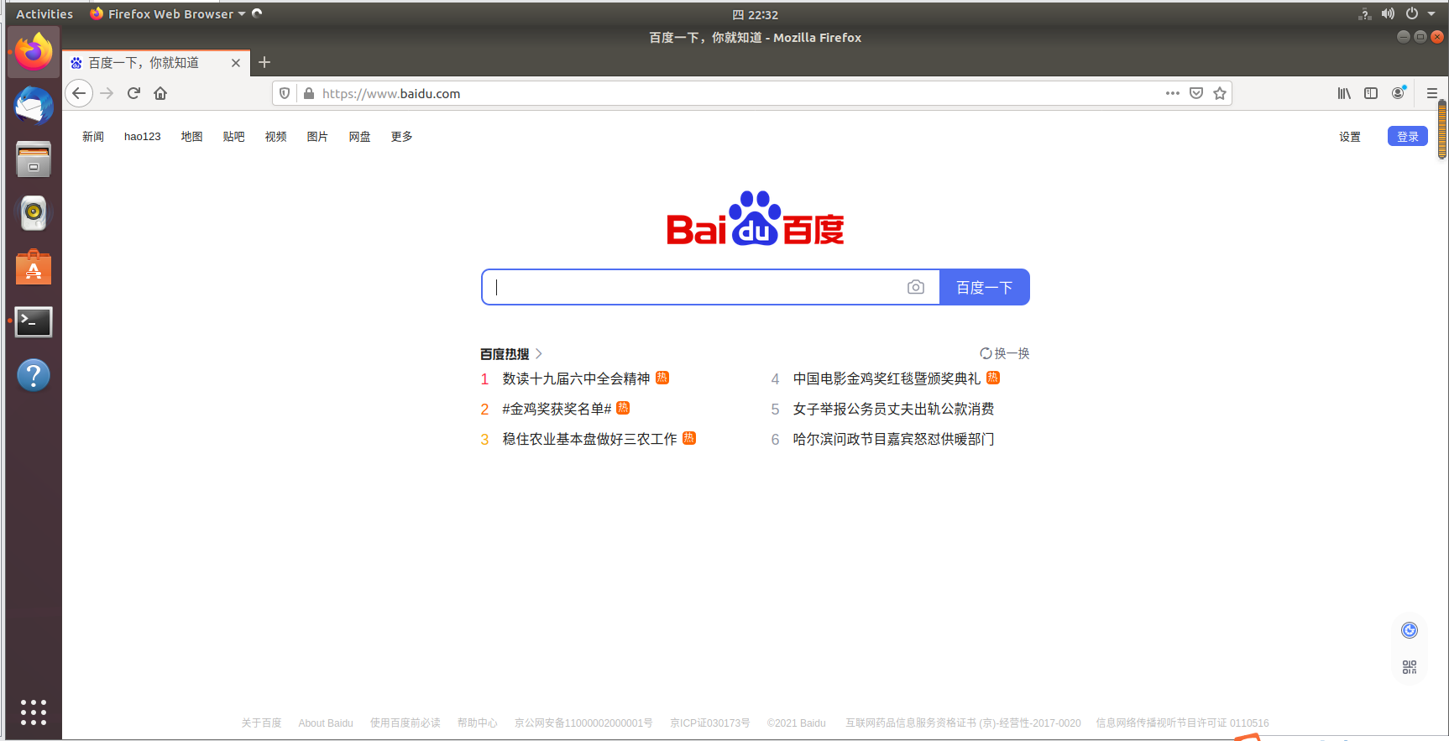This screenshot has height=741, width=1449.
Task: Open 网盘 in top navigation
Action: click(x=359, y=137)
